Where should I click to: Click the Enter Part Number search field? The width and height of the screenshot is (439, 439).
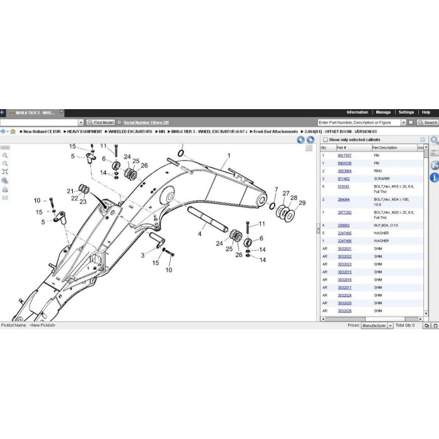359,122
